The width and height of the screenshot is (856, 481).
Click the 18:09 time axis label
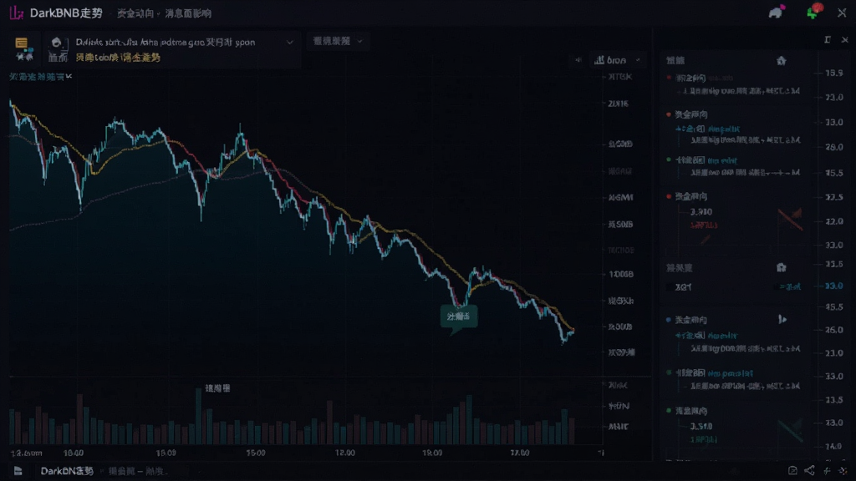166,453
